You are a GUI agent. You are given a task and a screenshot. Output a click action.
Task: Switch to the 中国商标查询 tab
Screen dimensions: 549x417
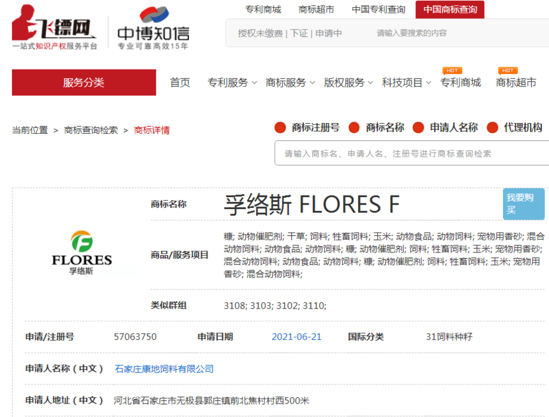tap(450, 10)
